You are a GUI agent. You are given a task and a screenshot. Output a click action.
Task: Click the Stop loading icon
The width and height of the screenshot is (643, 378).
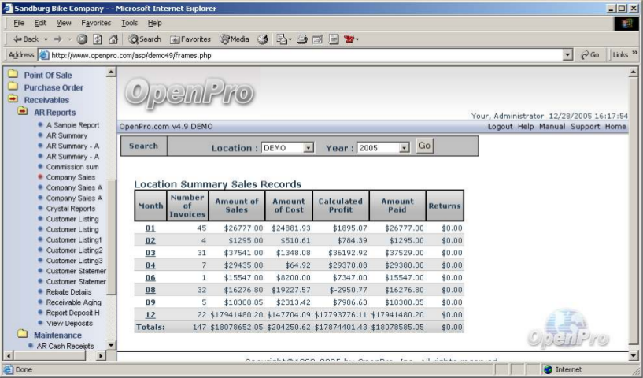pyautogui.click(x=82, y=39)
